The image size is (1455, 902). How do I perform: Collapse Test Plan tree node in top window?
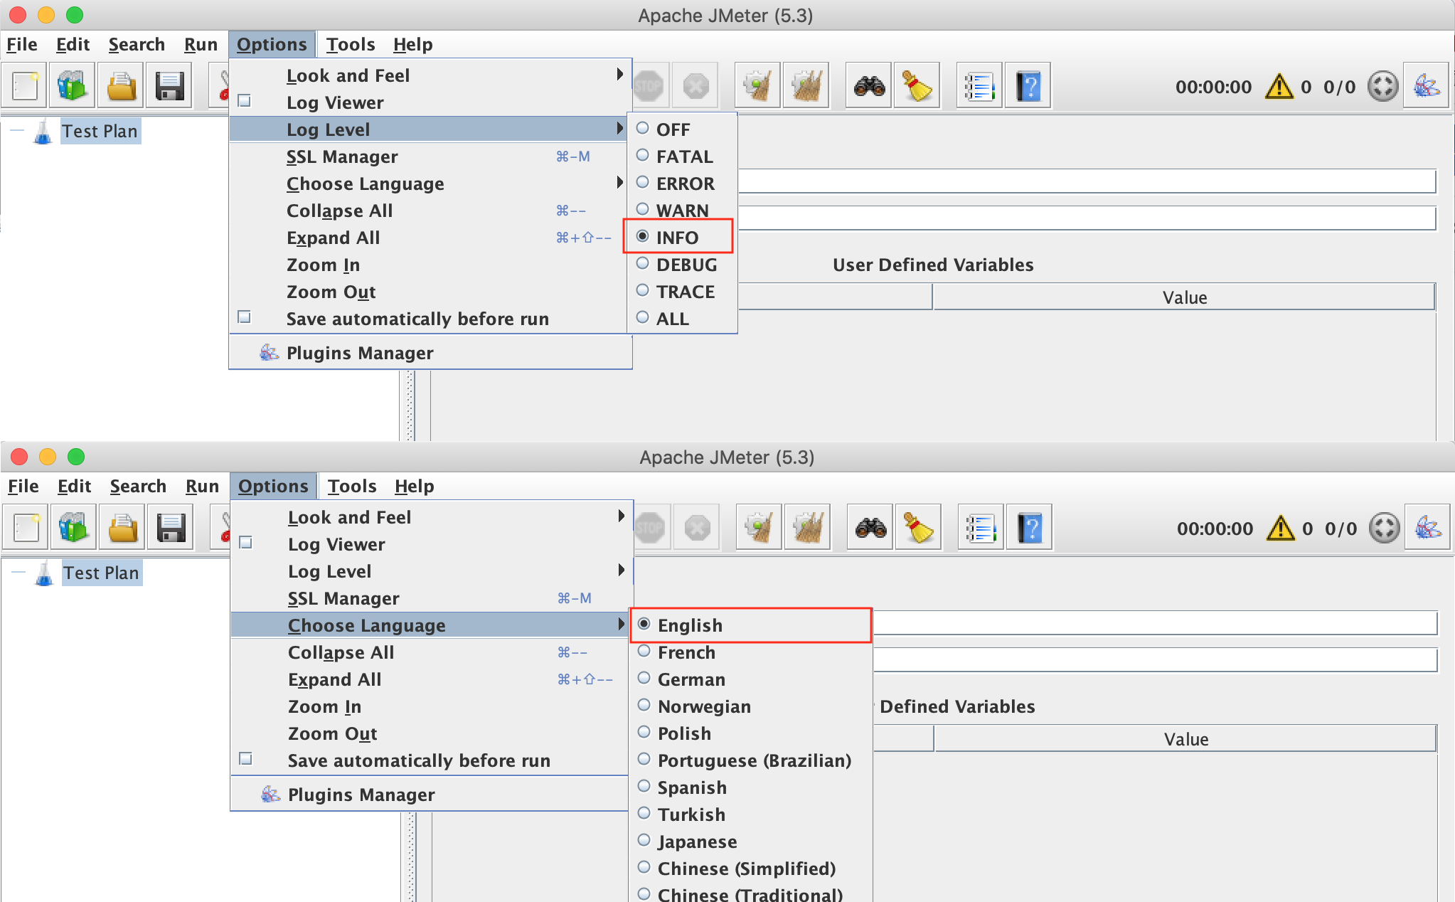pyautogui.click(x=17, y=131)
